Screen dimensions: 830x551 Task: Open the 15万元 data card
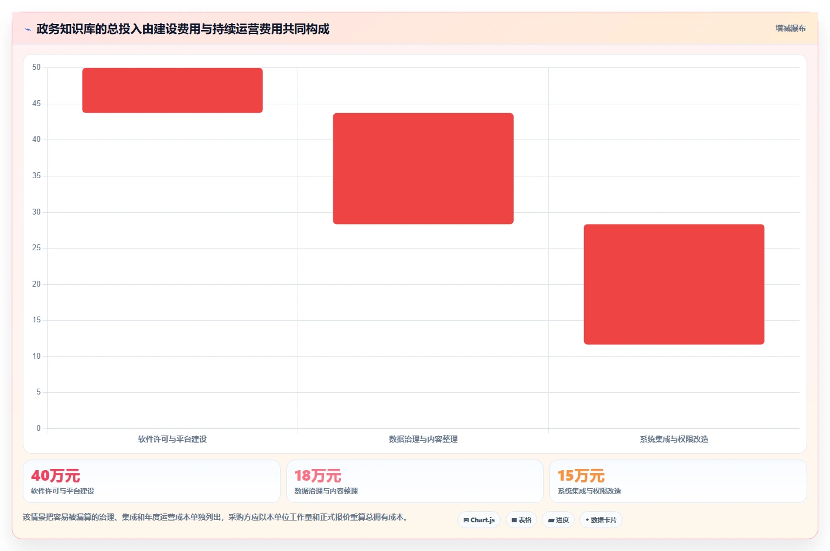(678, 481)
